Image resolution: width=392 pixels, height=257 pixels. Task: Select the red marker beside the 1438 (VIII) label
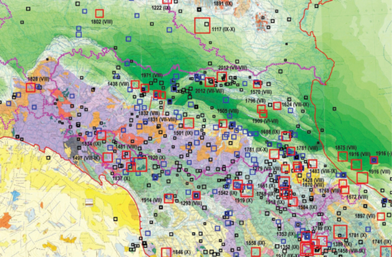pyautogui.click(x=135, y=84)
